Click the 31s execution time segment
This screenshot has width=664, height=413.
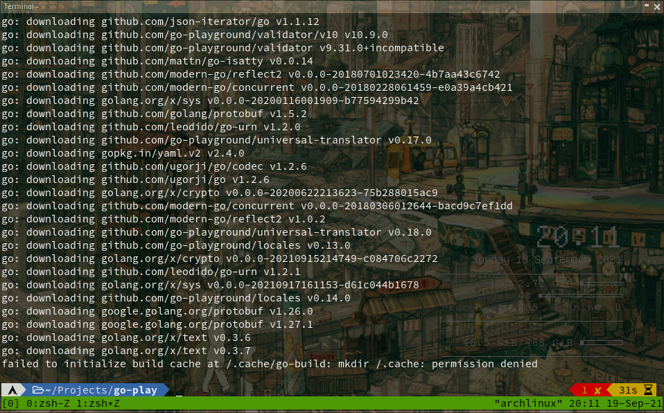click(628, 390)
